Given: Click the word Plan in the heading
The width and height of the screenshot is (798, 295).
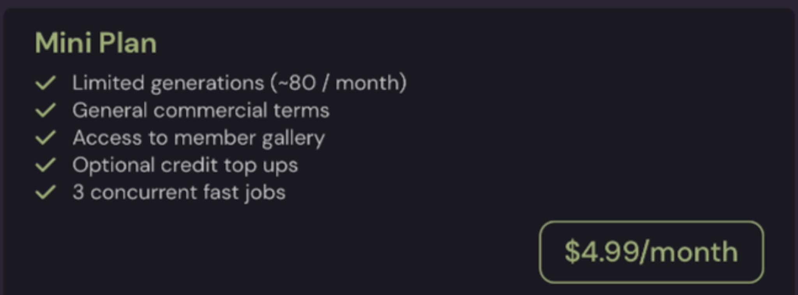Looking at the screenshot, I should 128,43.
